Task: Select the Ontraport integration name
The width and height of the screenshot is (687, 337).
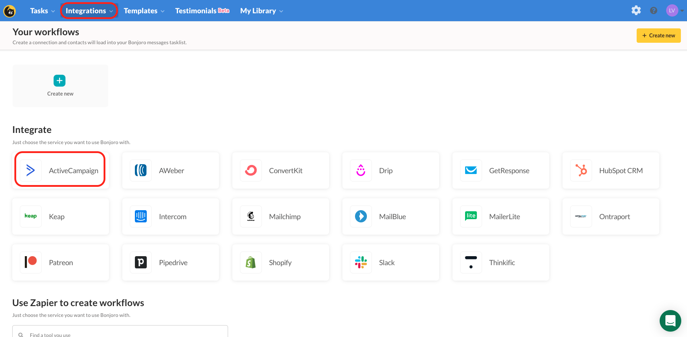Action: tap(614, 217)
